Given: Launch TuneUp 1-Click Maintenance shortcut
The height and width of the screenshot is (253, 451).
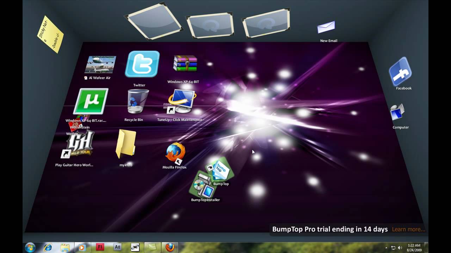Looking at the screenshot, I should (x=181, y=102).
